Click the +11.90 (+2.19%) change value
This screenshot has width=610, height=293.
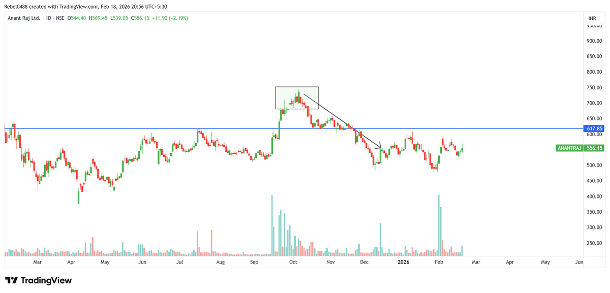171,18
